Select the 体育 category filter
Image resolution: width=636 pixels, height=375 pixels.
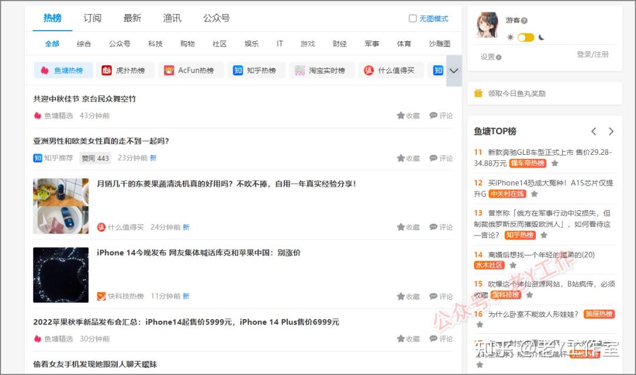(403, 44)
